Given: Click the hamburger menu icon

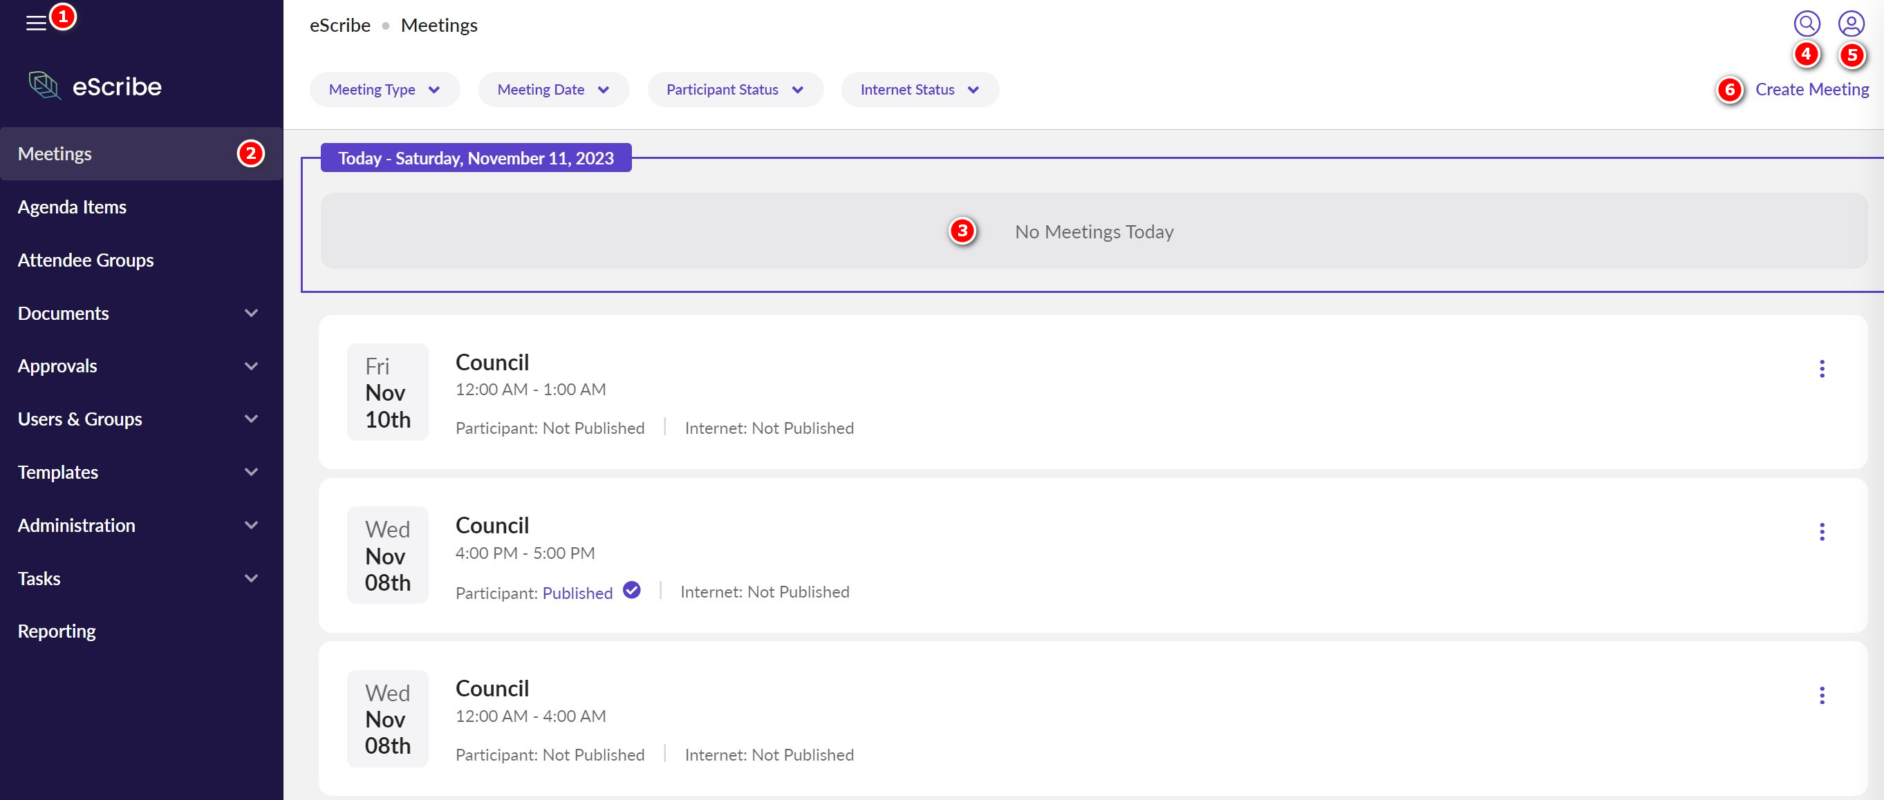Looking at the screenshot, I should tap(36, 23).
